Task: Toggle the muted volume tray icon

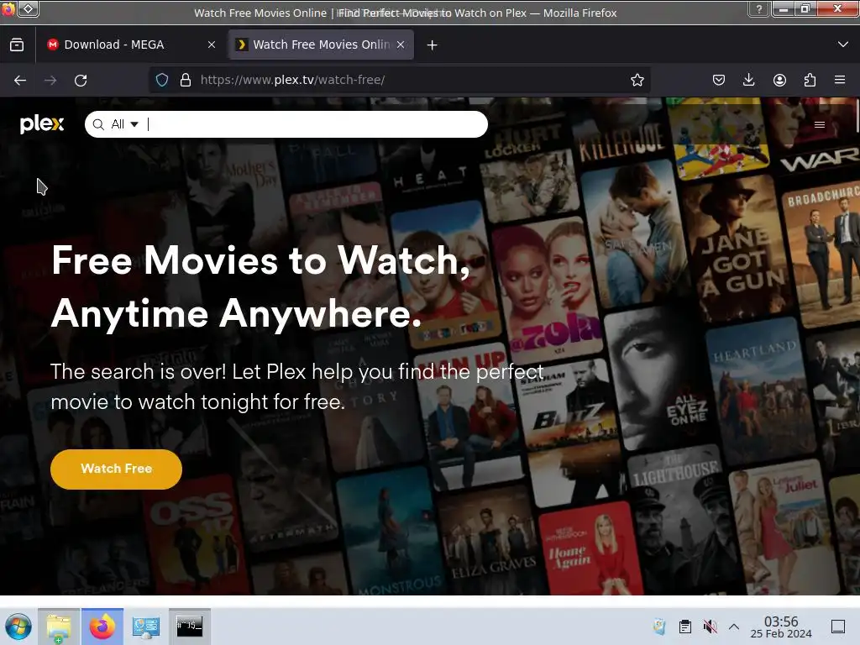Action: (x=710, y=627)
